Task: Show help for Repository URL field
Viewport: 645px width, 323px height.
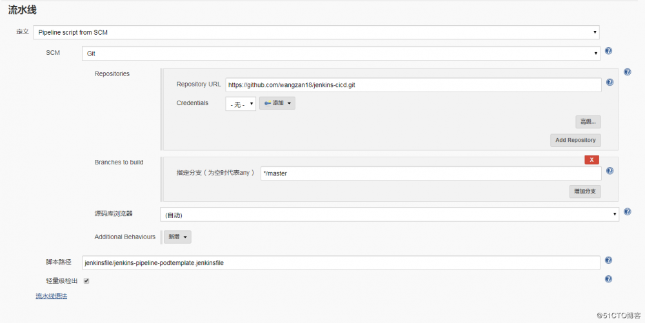Action: click(610, 82)
